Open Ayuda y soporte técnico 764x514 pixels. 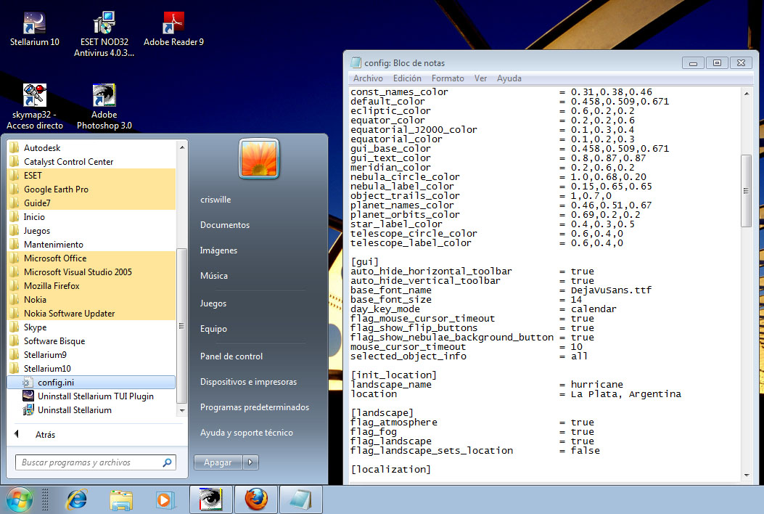pyautogui.click(x=247, y=433)
